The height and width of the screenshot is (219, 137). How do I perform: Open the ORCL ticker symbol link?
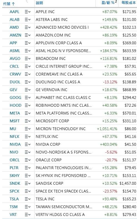pos(15,160)
